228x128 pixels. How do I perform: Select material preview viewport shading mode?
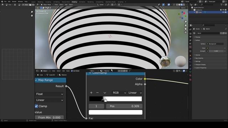tap(181, 5)
